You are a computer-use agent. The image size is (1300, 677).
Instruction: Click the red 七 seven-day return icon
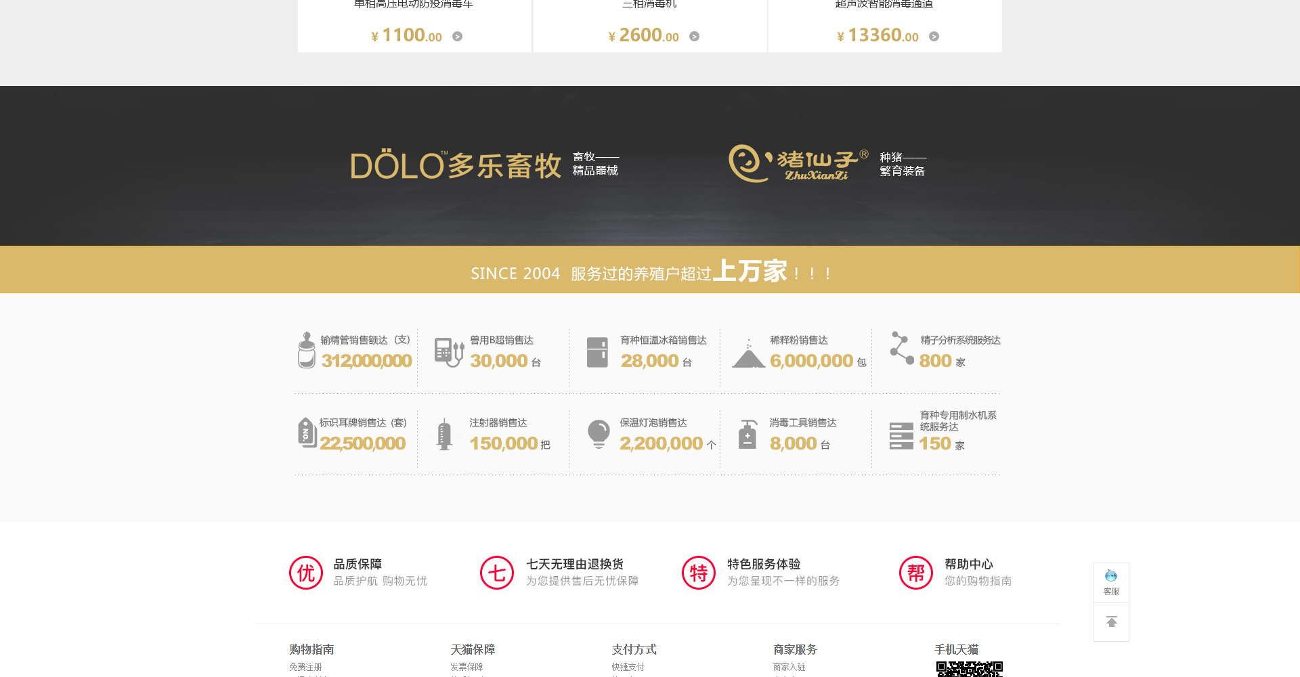[x=497, y=573]
